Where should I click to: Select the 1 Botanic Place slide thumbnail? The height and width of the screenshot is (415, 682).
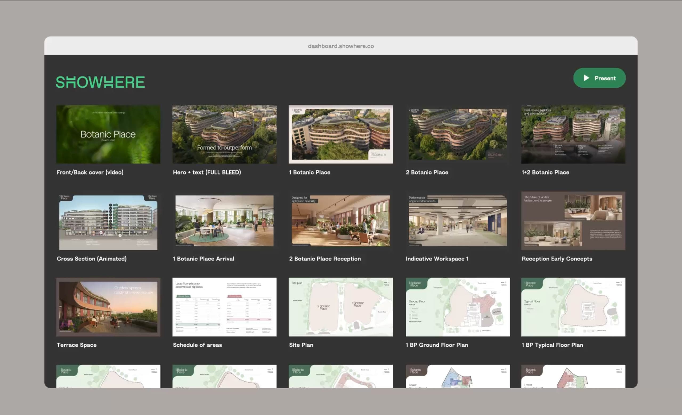(x=341, y=134)
